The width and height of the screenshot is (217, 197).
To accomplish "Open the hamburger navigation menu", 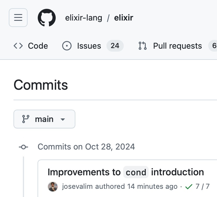I will pos(18,18).
